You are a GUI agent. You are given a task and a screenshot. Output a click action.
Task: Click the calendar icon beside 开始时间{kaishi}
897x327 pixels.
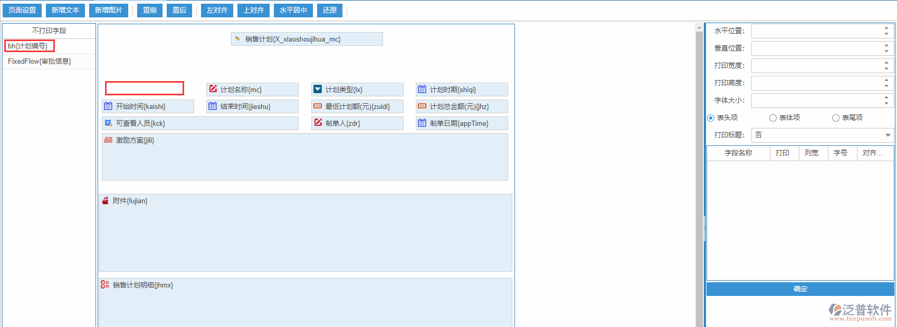[108, 106]
